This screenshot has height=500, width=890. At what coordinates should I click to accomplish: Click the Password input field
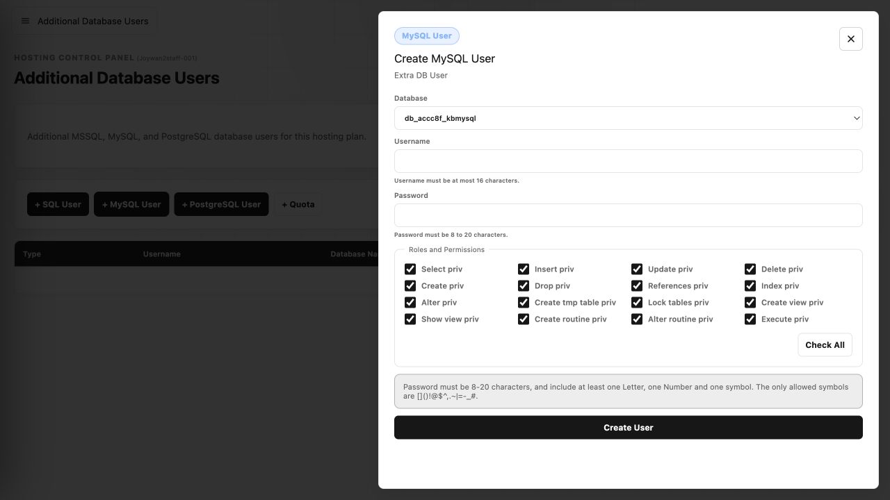[629, 215]
